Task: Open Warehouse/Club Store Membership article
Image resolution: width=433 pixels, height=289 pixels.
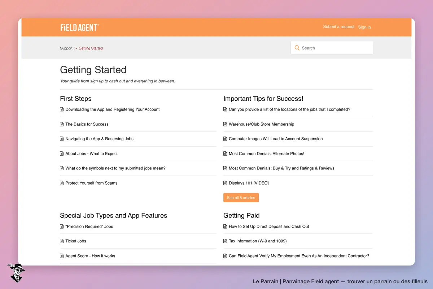Action: point(262,124)
